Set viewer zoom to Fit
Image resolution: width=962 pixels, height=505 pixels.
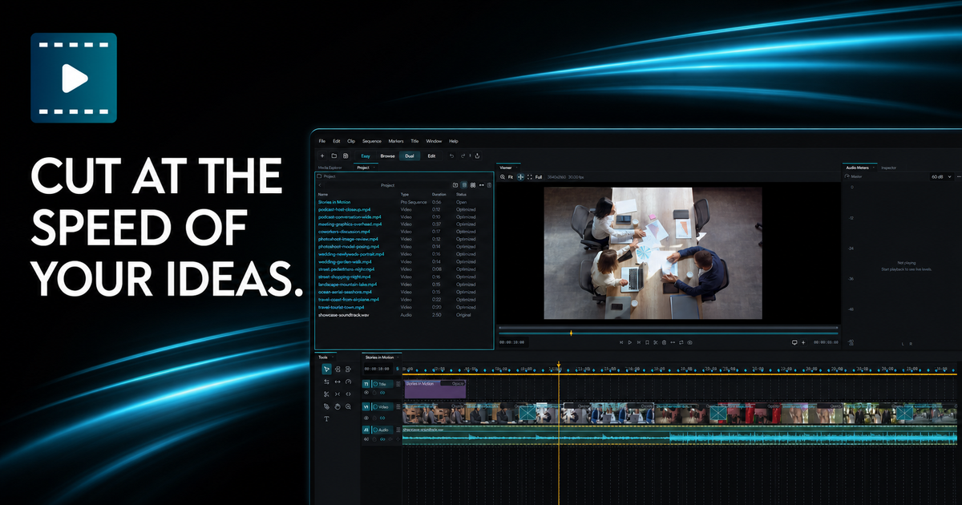point(511,176)
